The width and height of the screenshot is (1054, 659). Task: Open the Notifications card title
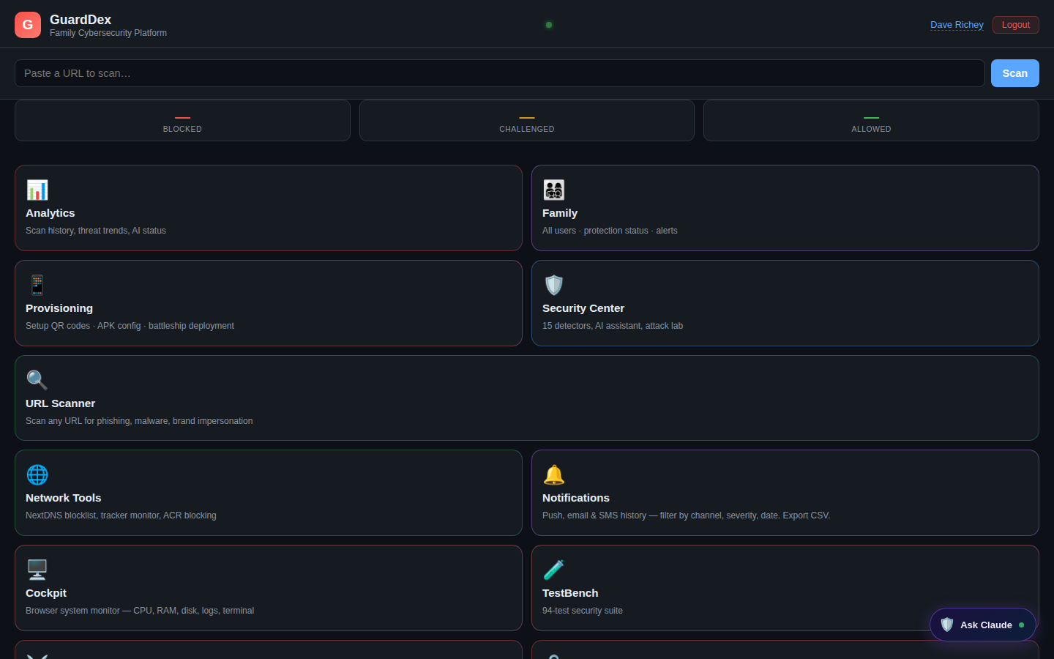576,498
